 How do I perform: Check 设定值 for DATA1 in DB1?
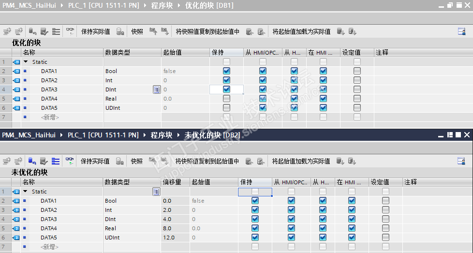[357, 71]
